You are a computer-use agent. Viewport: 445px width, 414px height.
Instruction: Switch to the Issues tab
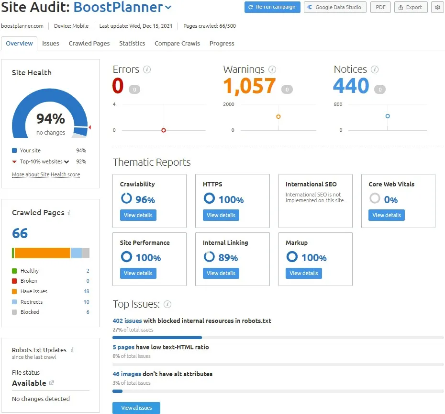pyautogui.click(x=51, y=43)
